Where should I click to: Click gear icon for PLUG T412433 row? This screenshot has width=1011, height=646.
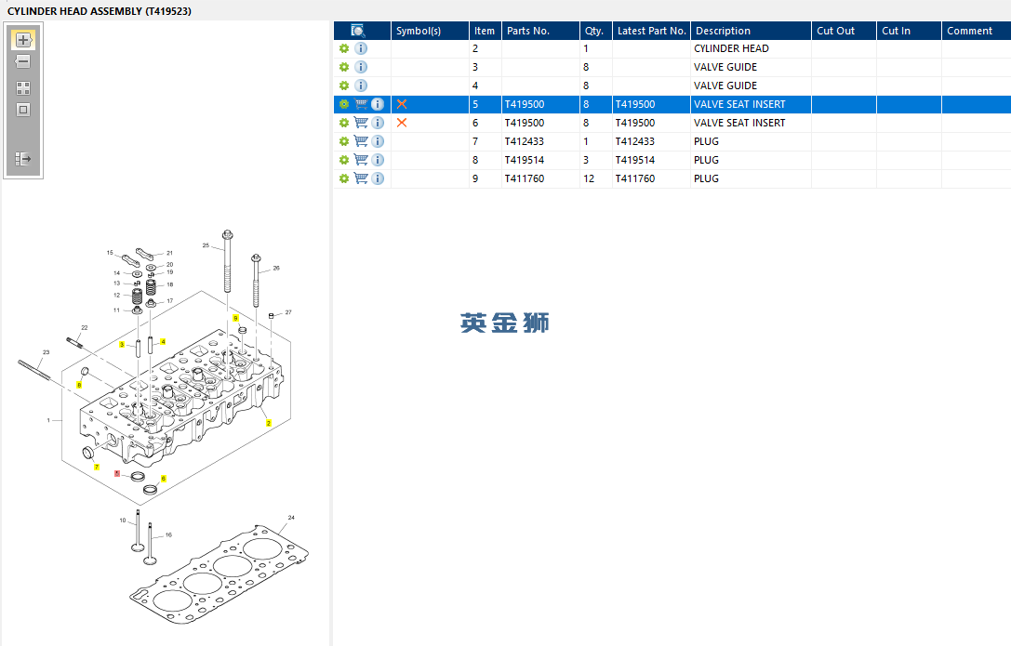(344, 141)
